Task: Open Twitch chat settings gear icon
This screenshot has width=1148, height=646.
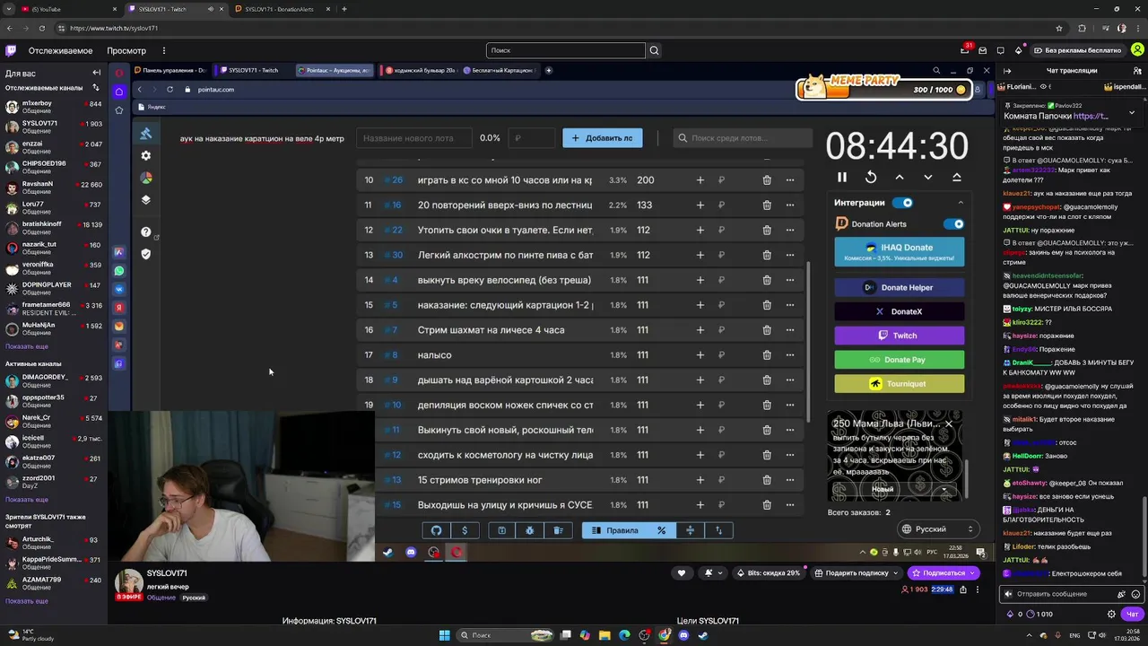Action: click(x=1112, y=615)
